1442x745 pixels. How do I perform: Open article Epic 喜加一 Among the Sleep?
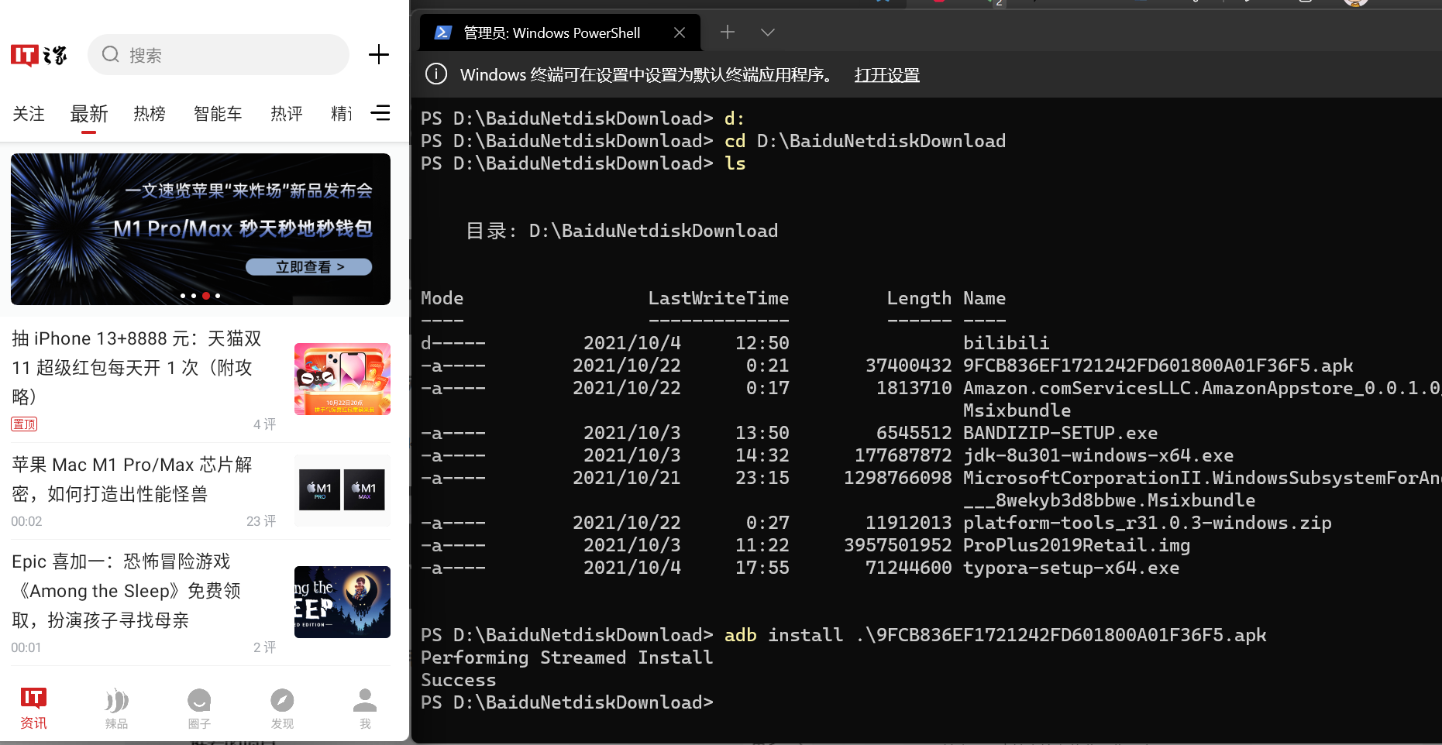(x=127, y=590)
